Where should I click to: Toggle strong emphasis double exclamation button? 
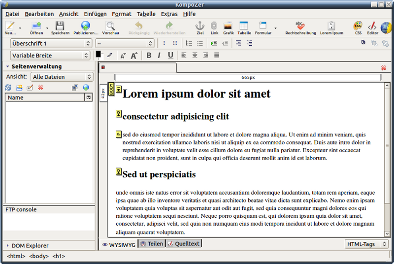pyautogui.click(x=175, y=43)
